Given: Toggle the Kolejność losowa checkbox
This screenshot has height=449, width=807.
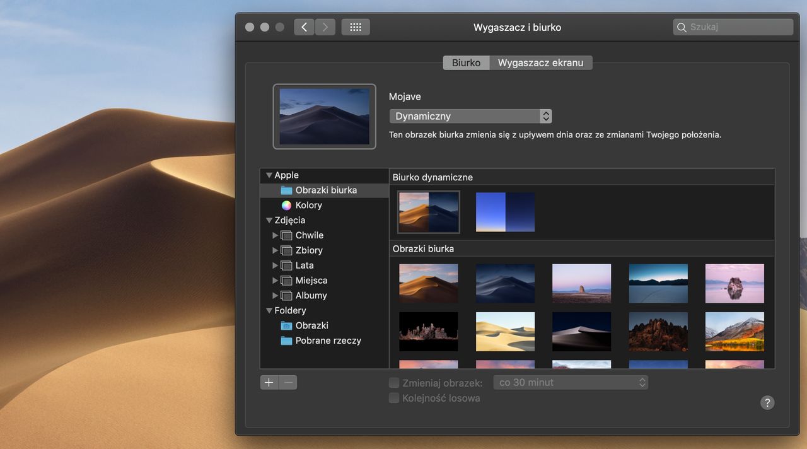Looking at the screenshot, I should tap(394, 398).
